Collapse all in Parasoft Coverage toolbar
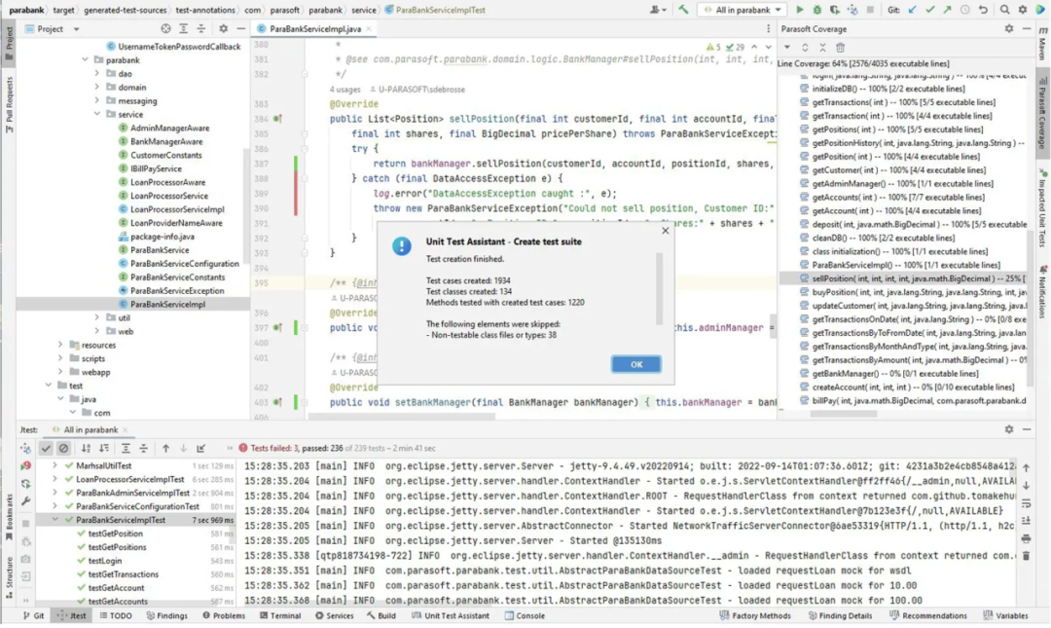Screen dimensions: 1051x628 tap(822, 48)
